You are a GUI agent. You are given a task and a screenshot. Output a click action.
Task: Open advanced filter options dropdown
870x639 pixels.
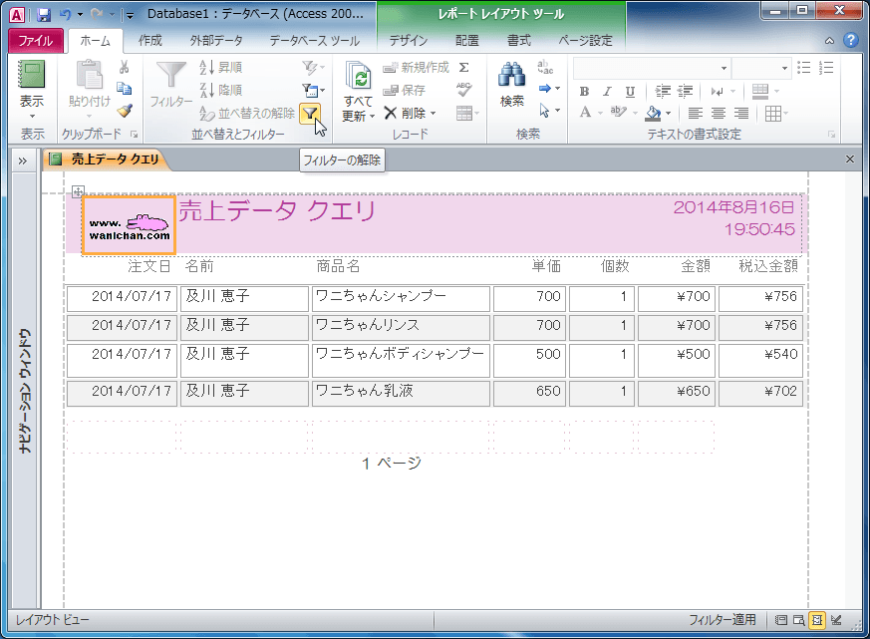313,90
